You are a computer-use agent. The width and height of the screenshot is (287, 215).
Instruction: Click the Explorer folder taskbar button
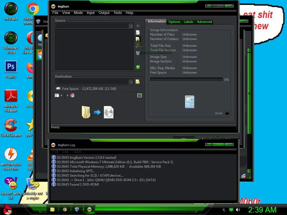pyautogui.click(x=52, y=209)
